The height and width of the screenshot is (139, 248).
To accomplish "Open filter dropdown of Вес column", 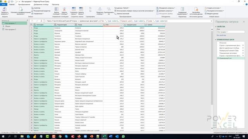I will (122, 25).
